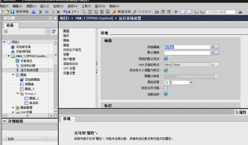Click the print icon in toolbar
The width and height of the screenshot is (248, 145).
point(33,12)
